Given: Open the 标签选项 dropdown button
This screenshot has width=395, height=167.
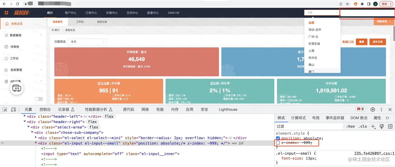Looking at the screenshot, I should pyautogui.click(x=384, y=21).
